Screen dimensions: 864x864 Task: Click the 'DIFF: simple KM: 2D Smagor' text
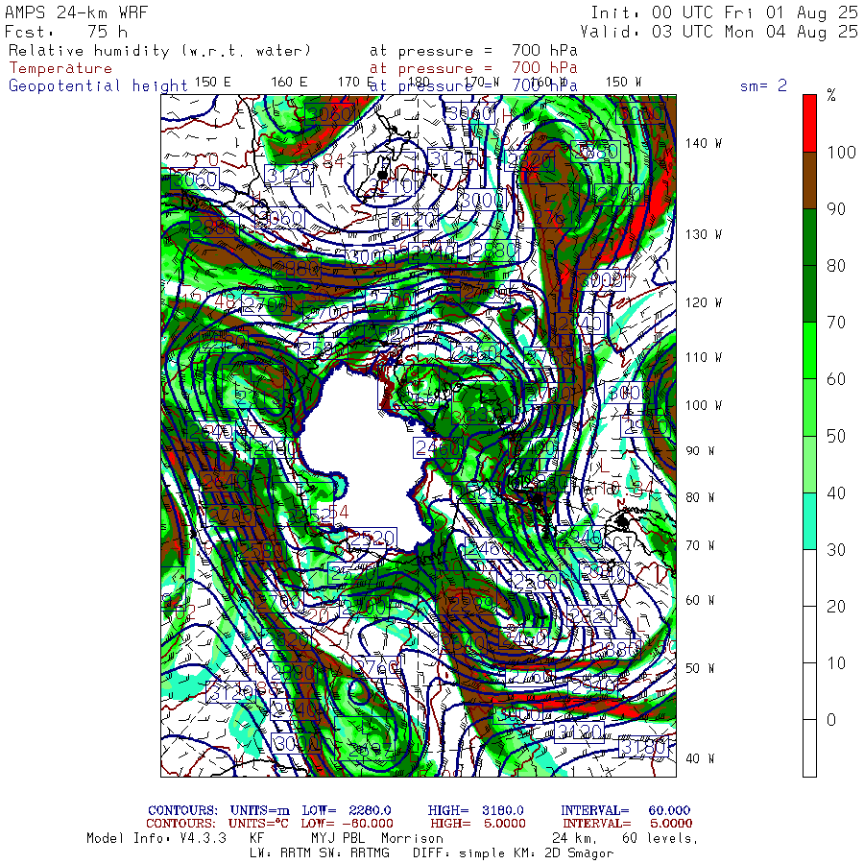(x=513, y=853)
